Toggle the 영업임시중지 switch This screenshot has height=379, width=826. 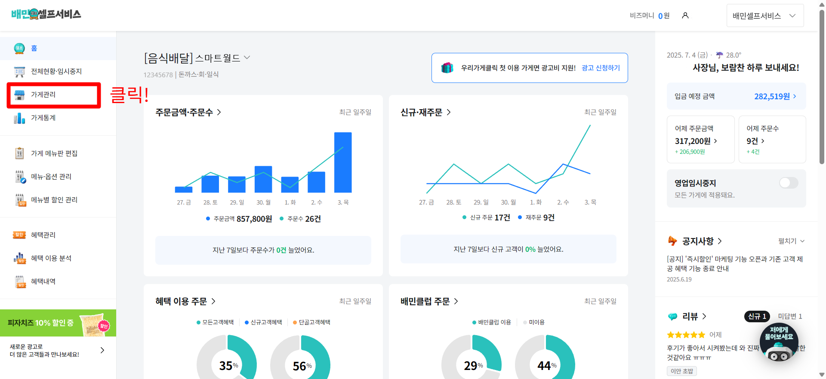pos(789,183)
